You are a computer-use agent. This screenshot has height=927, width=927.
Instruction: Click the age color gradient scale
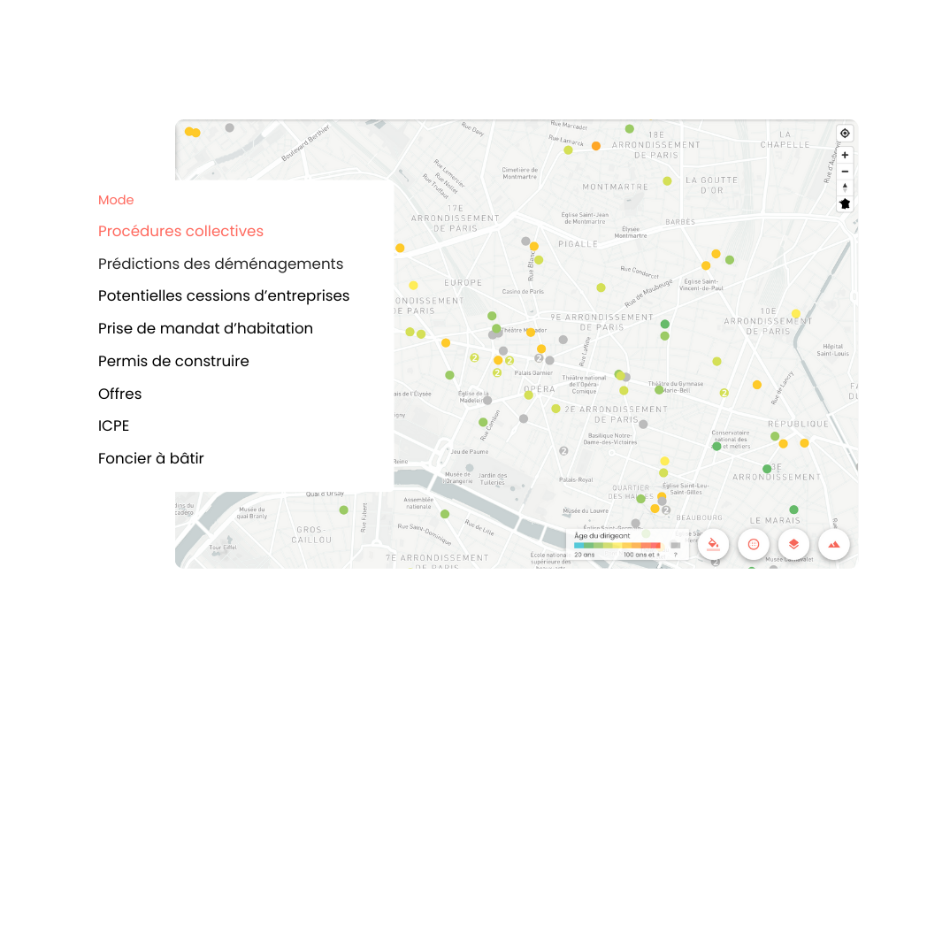(617, 546)
